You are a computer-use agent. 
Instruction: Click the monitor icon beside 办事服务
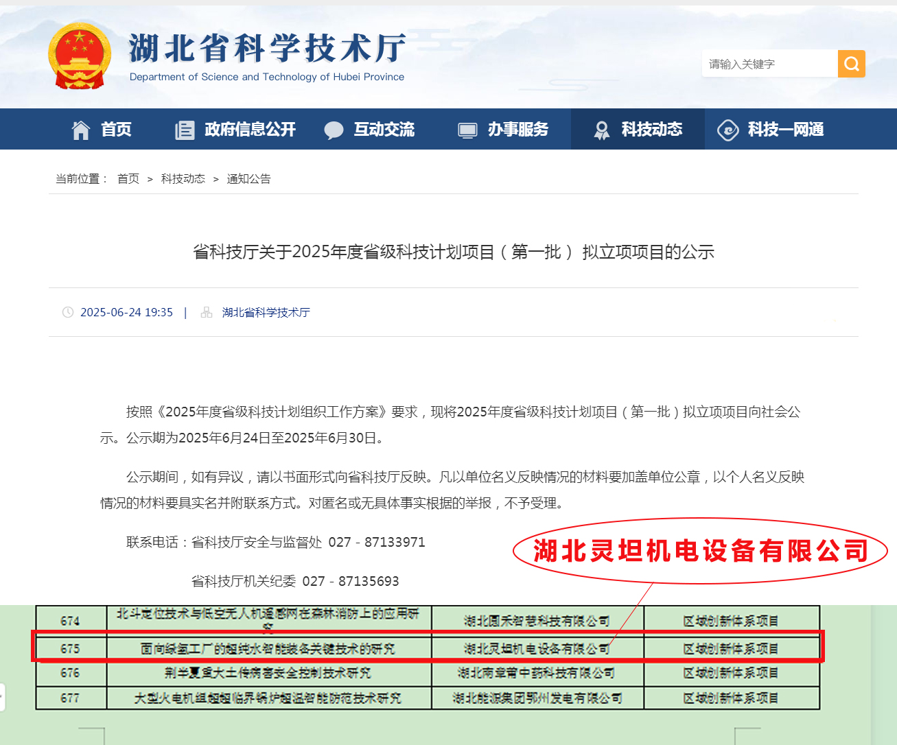pos(467,129)
